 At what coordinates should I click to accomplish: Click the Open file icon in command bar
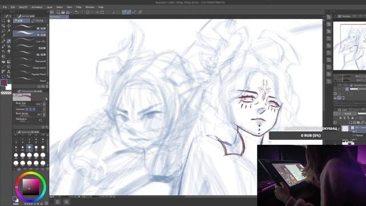tap(63, 12)
